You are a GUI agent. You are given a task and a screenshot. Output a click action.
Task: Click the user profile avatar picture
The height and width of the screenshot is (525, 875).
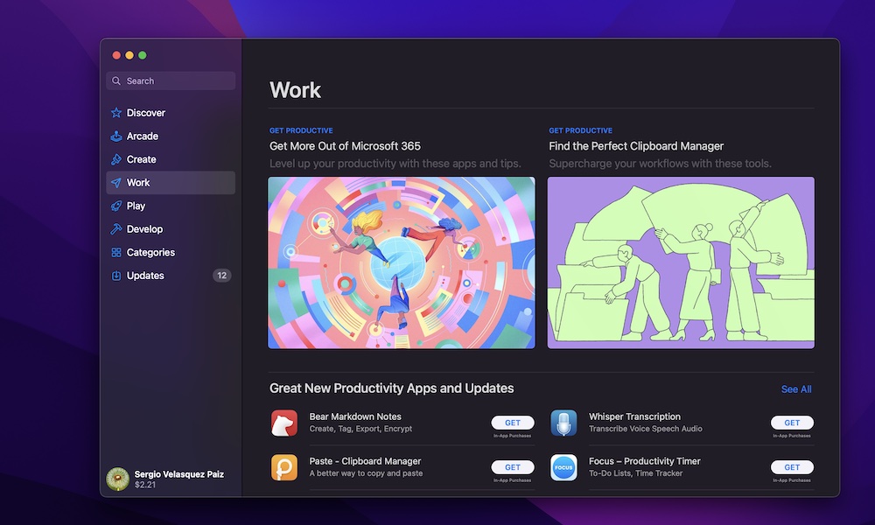tap(118, 479)
